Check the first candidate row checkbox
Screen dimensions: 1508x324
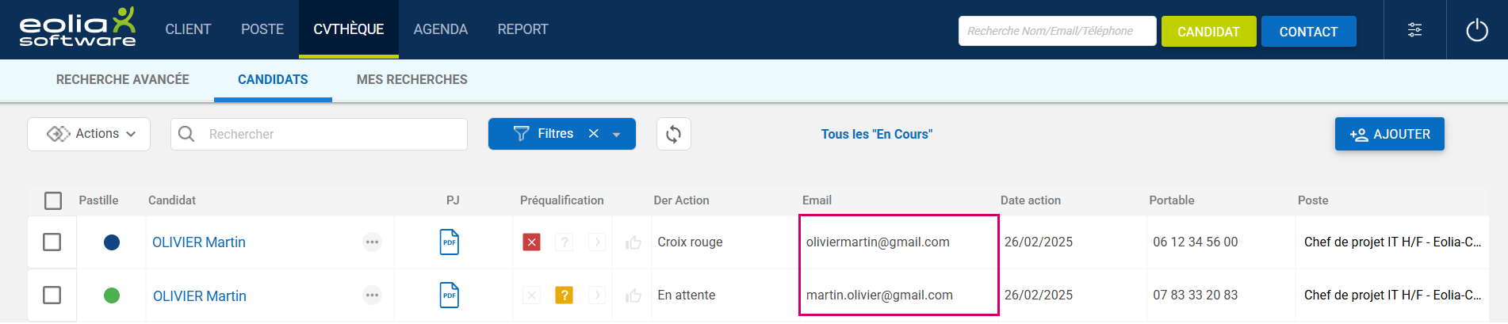tap(52, 242)
